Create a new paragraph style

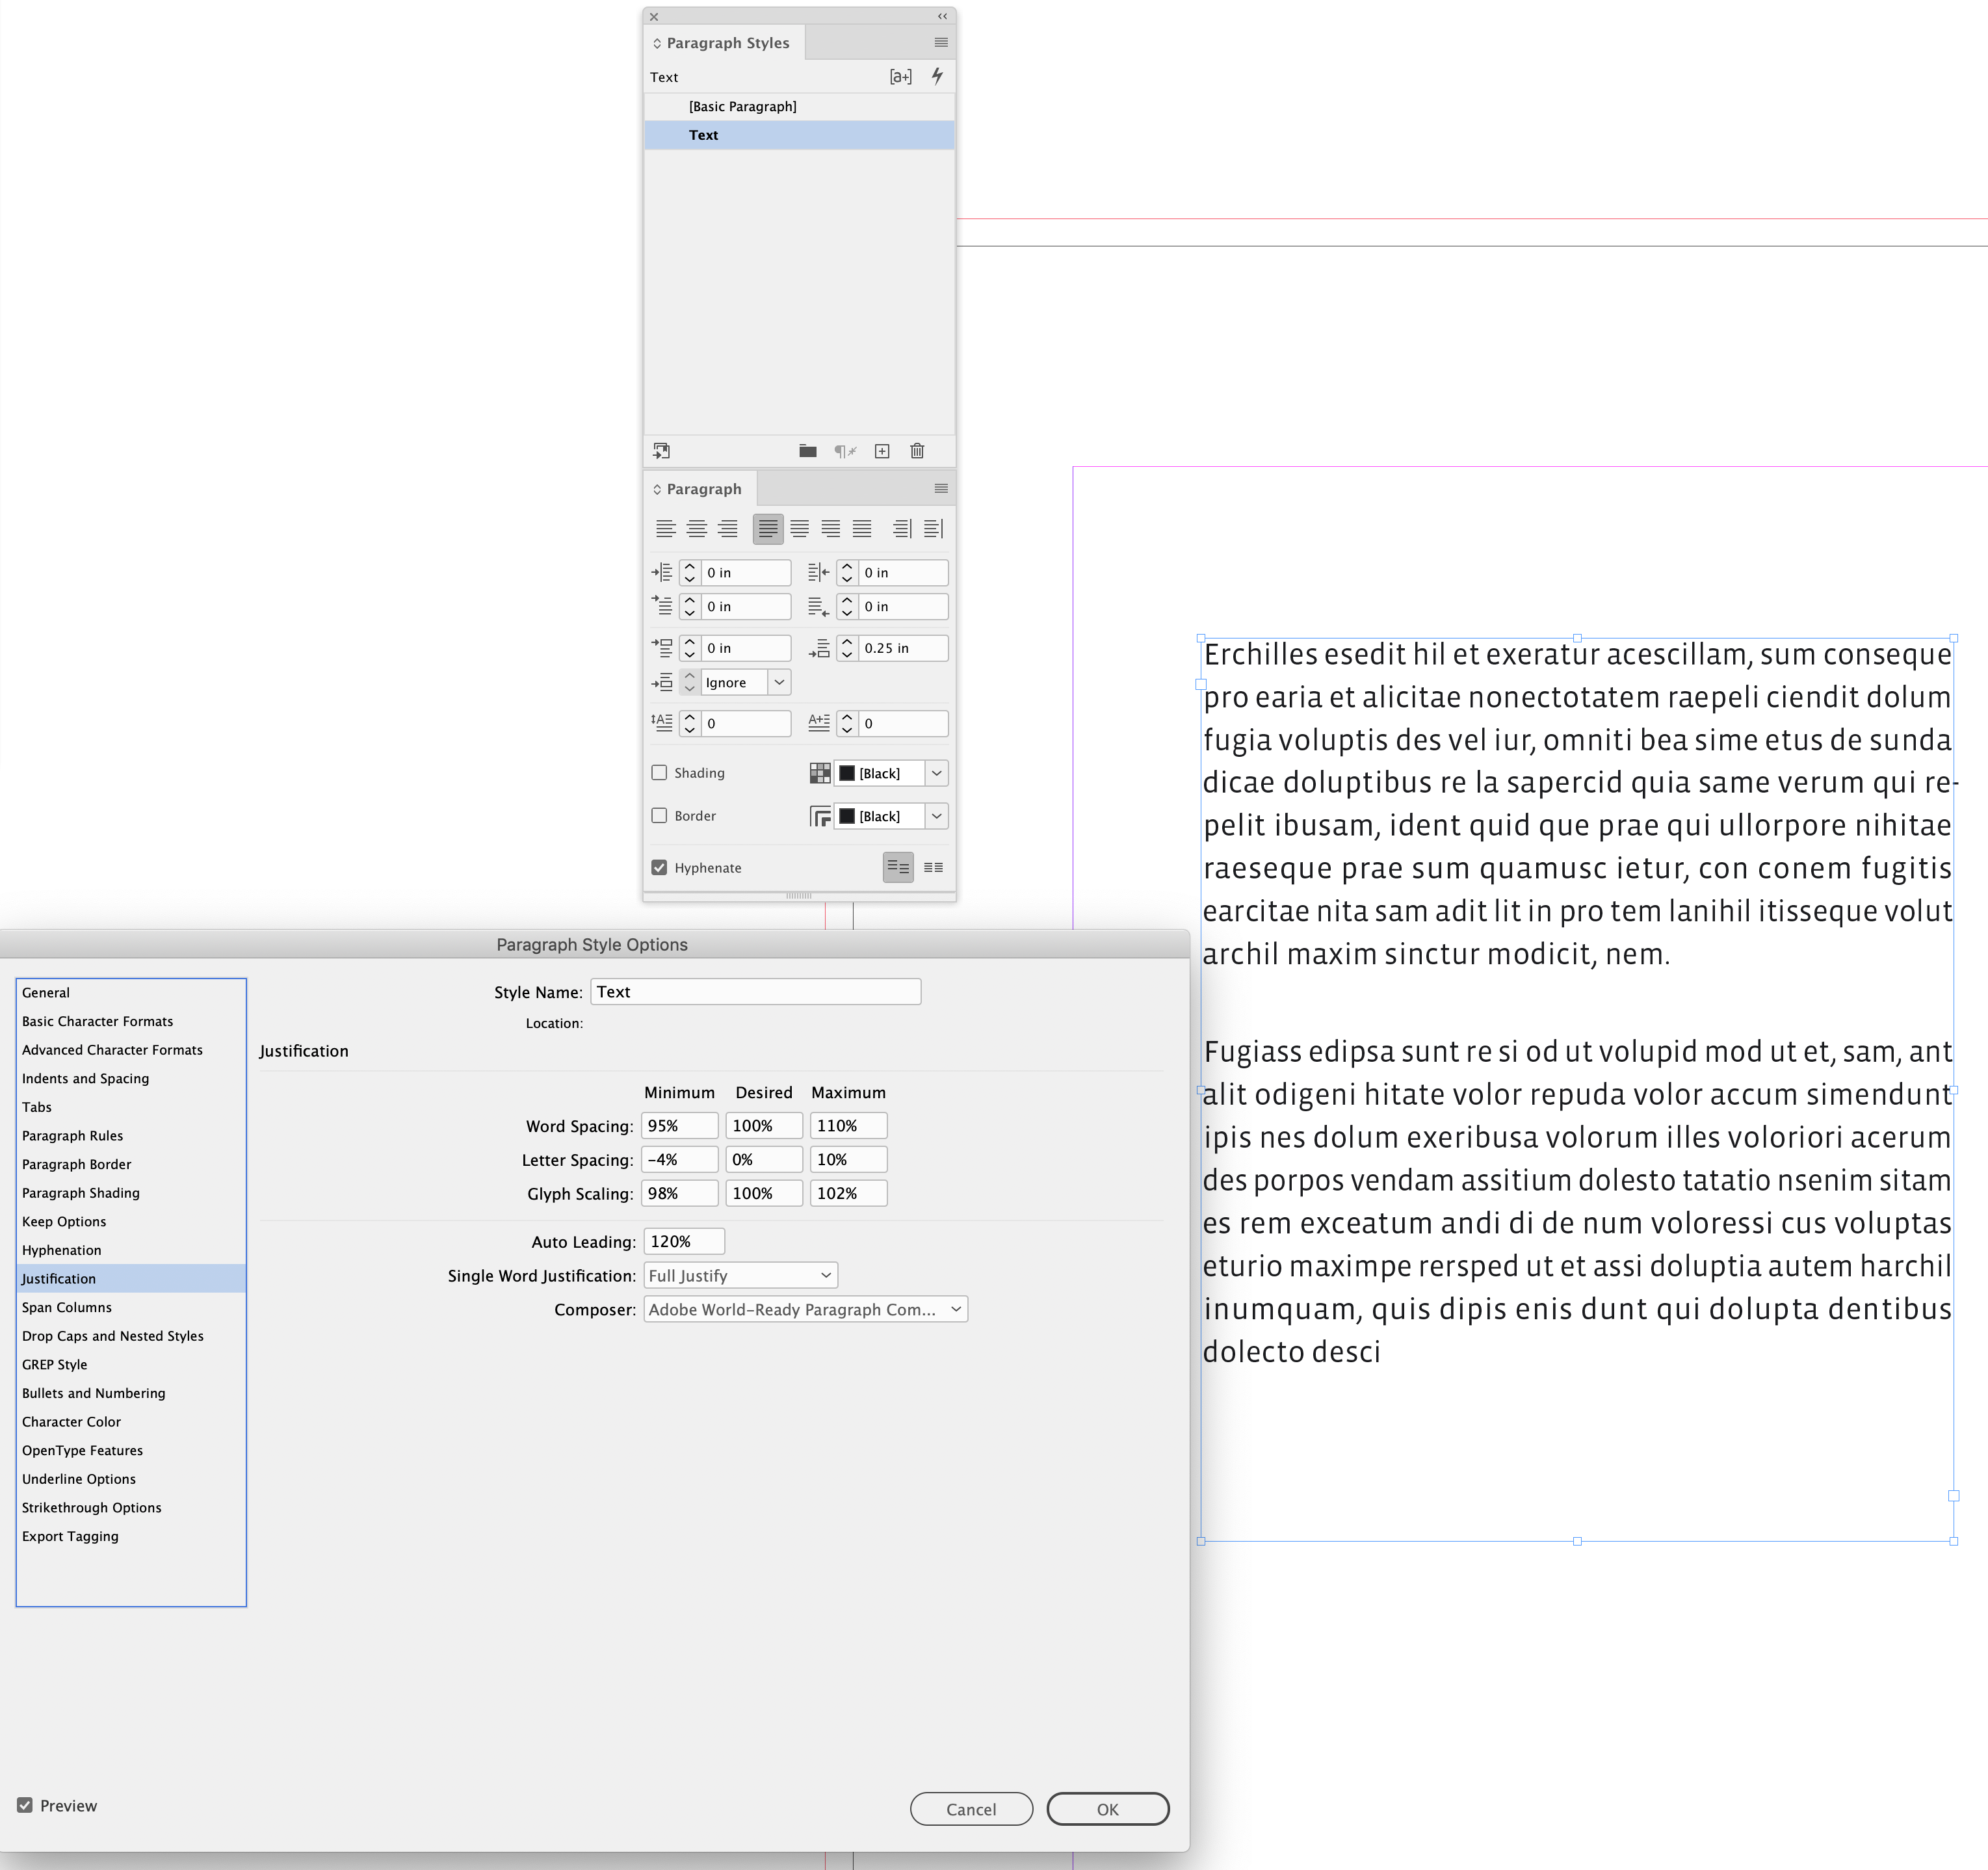(x=881, y=451)
